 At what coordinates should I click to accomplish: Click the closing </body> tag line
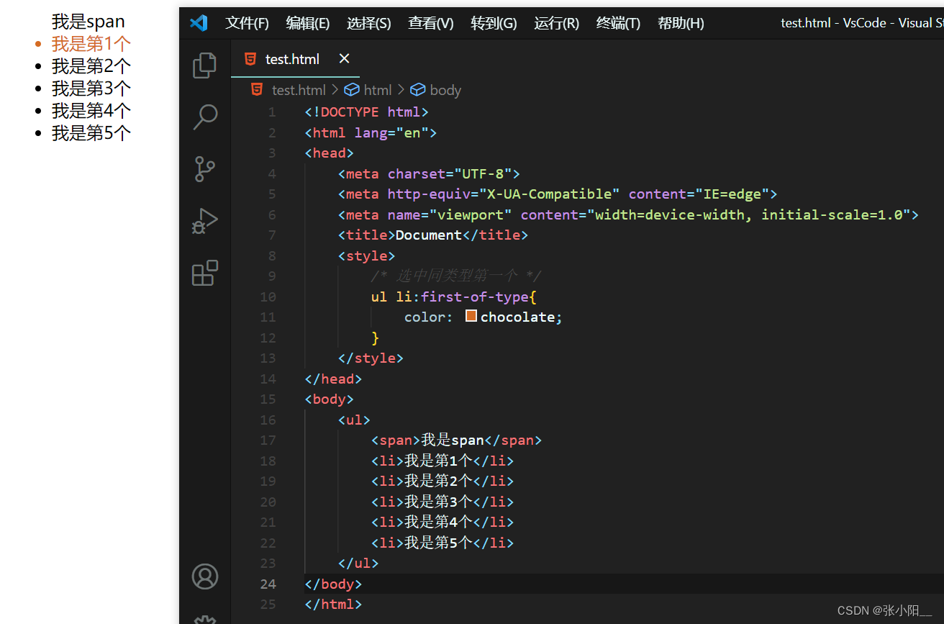pyautogui.click(x=333, y=584)
